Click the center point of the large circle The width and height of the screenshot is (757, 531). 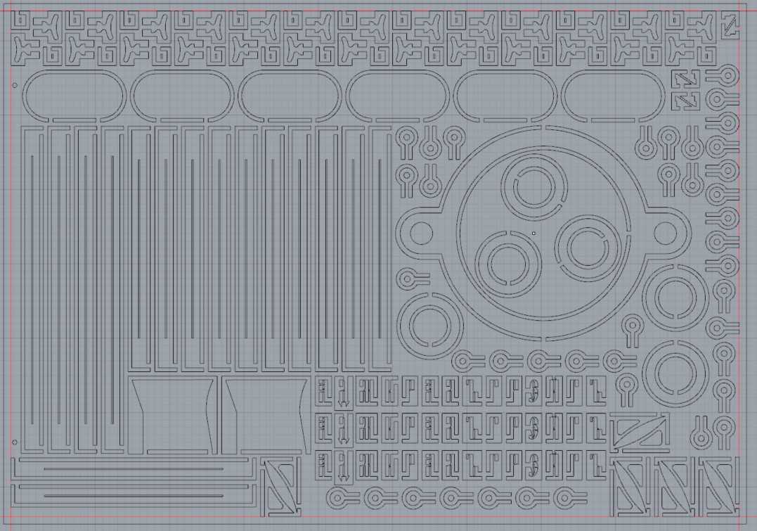click(534, 233)
